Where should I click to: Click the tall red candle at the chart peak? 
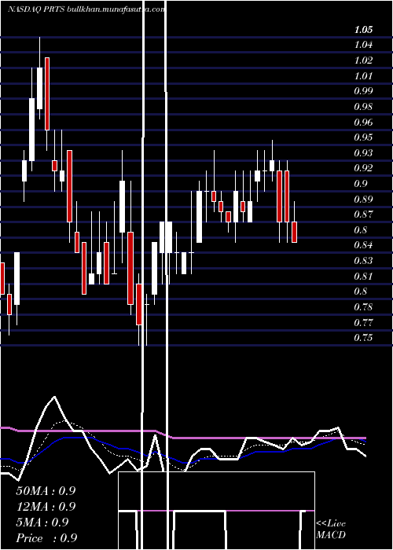tap(47, 93)
